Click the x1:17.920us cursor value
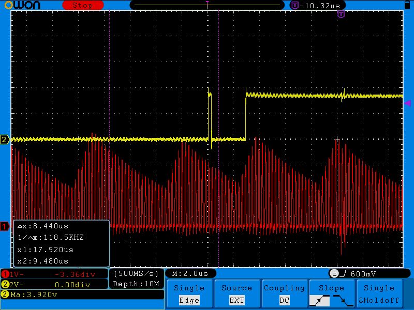This screenshot has width=414, height=310. tap(46, 250)
